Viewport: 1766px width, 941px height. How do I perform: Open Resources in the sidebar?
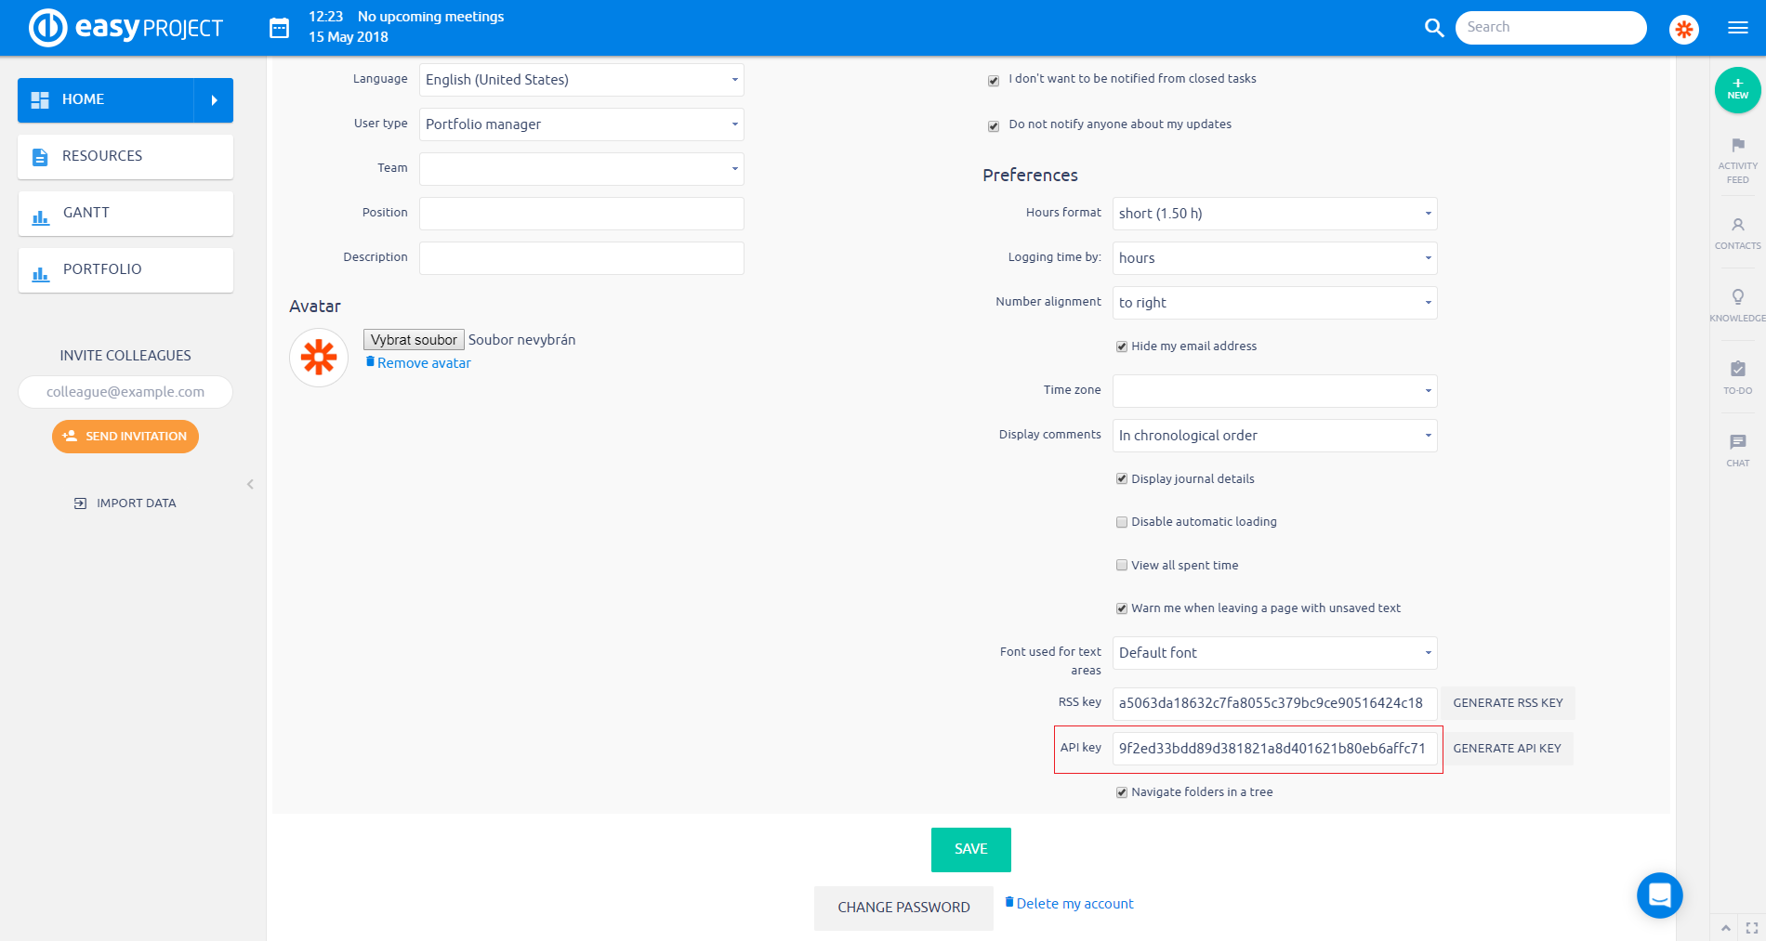pos(125,157)
